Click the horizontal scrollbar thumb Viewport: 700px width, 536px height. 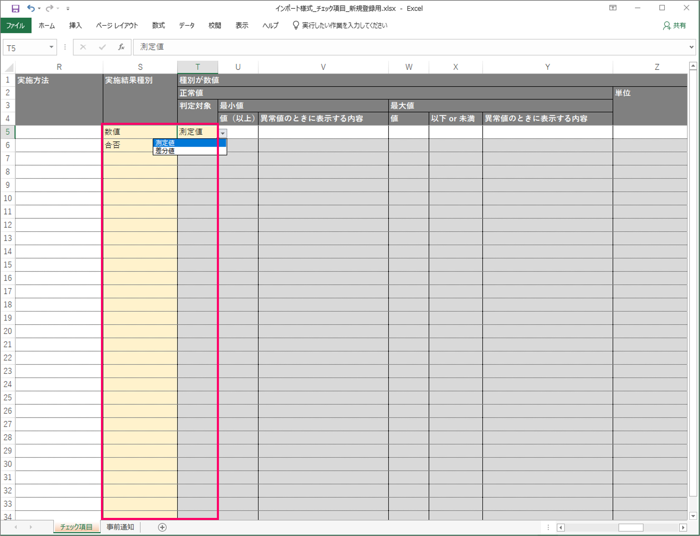630,528
